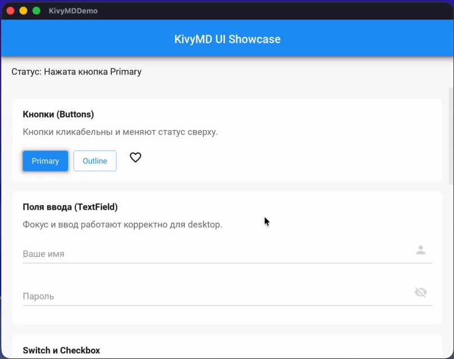
Task: Click the KivyMDDemo window title
Action: [x=73, y=11]
